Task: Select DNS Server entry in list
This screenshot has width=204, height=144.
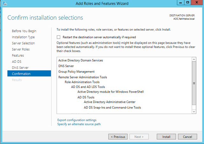Action: click(x=66, y=66)
